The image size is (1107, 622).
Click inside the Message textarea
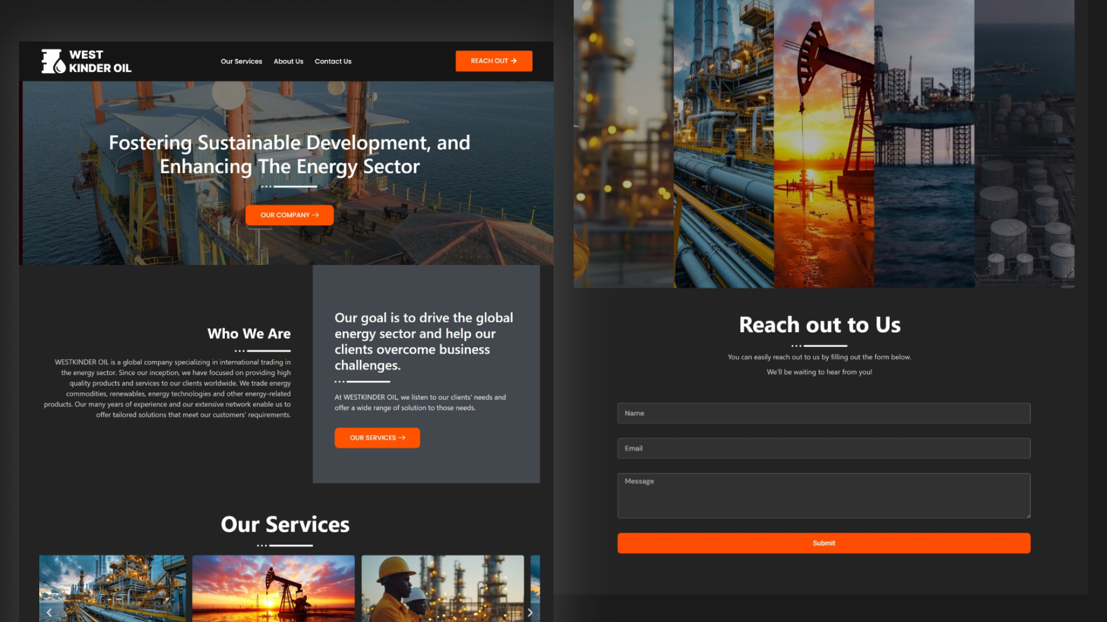point(823,495)
